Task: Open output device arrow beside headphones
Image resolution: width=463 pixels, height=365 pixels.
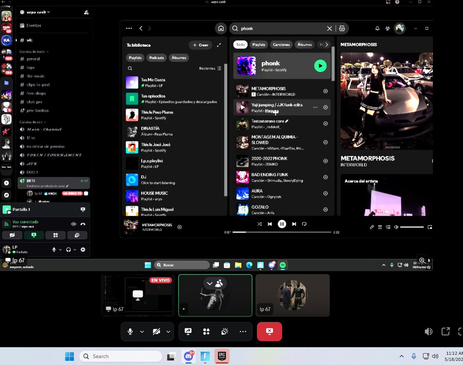Action: pos(75,249)
